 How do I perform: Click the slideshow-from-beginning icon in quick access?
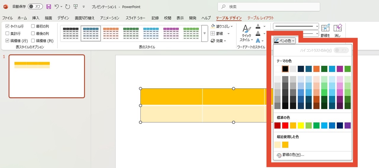[76, 7]
